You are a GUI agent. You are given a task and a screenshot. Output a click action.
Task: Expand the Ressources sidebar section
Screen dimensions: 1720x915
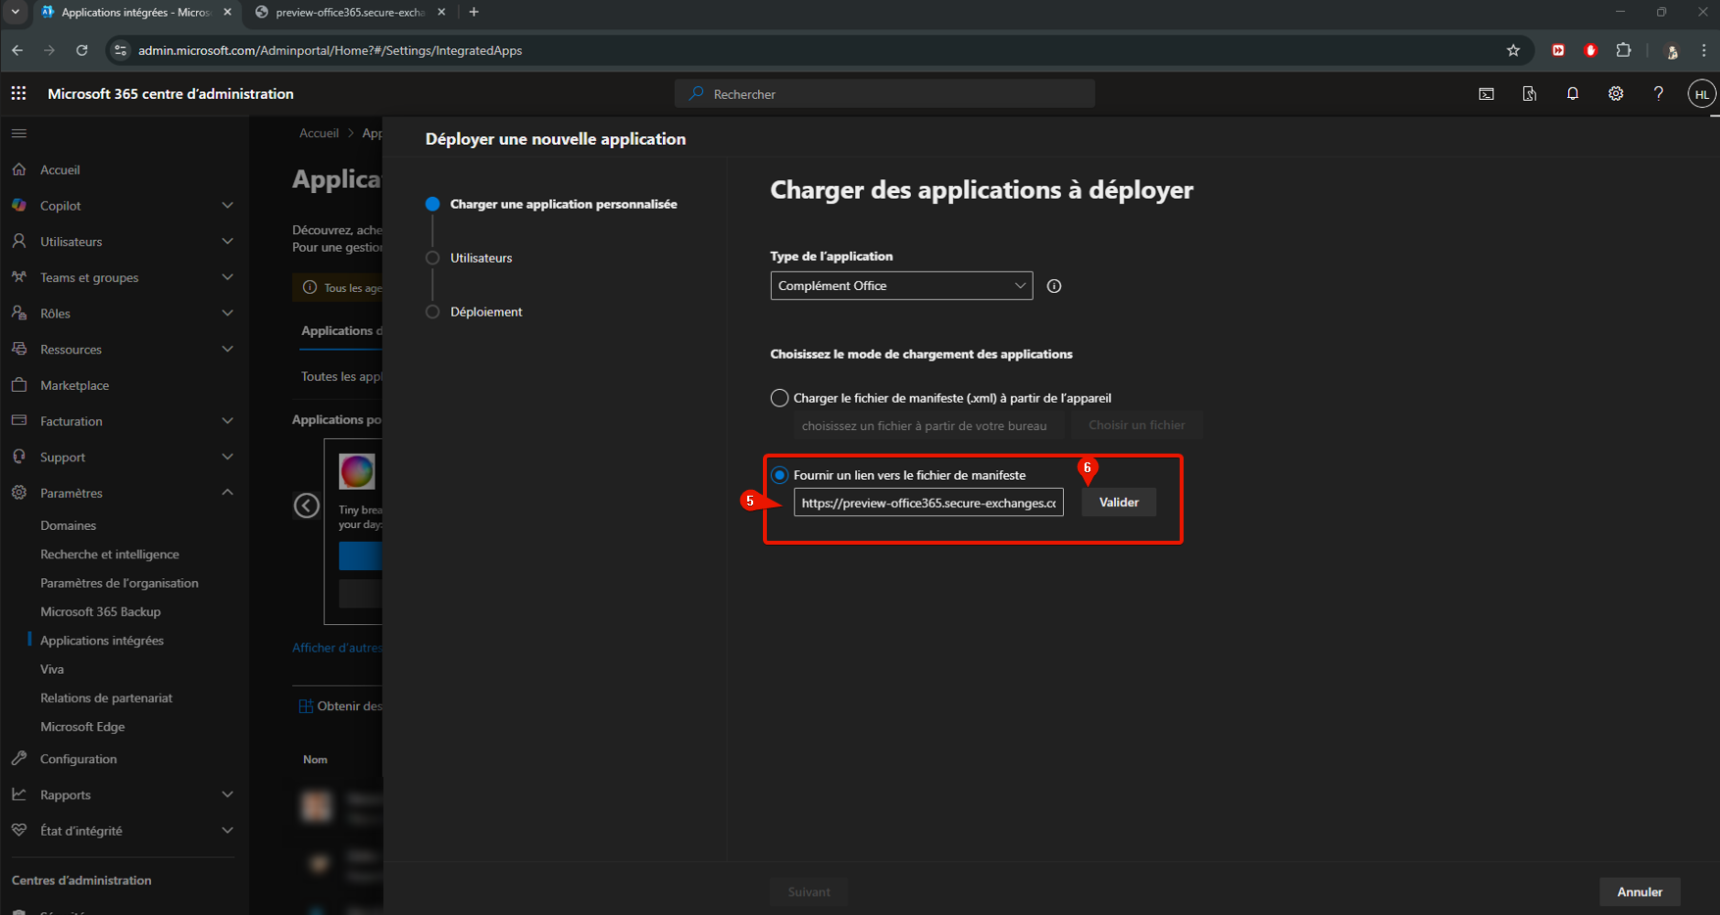228,349
